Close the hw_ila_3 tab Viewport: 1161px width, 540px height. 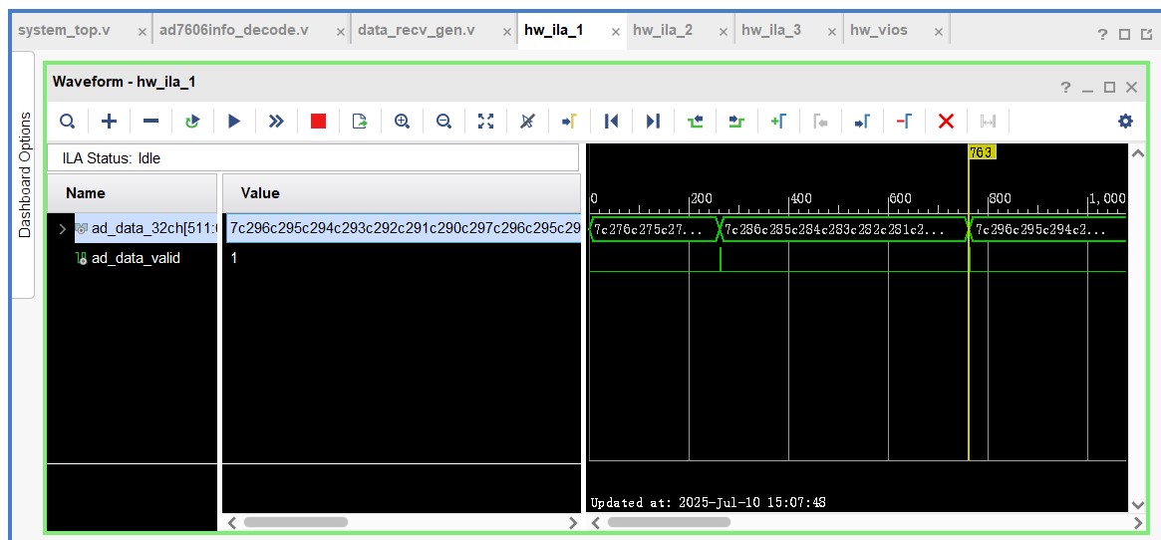pyautogui.click(x=832, y=32)
